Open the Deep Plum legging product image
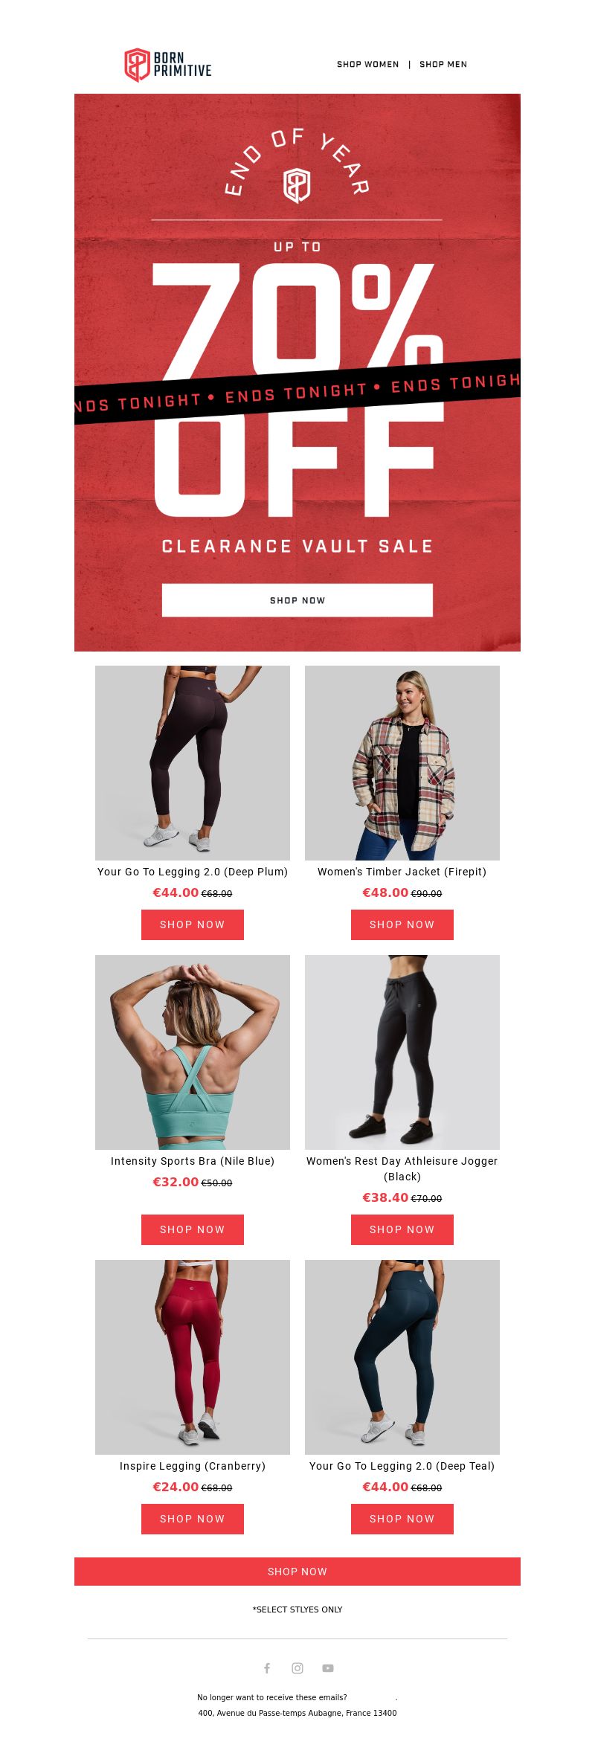Viewport: 595px width, 1756px height. coord(193,763)
